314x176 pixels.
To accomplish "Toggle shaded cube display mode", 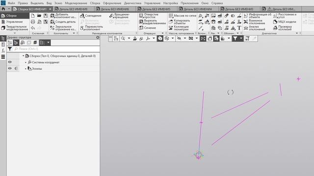I will pyautogui.click(x=160, y=39).
